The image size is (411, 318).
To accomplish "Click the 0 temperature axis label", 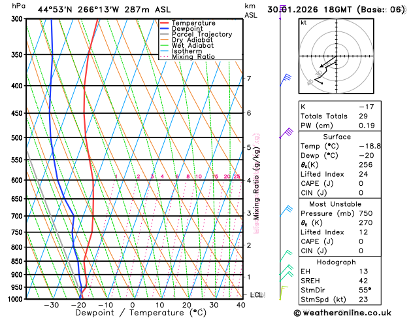I will 133,305.
